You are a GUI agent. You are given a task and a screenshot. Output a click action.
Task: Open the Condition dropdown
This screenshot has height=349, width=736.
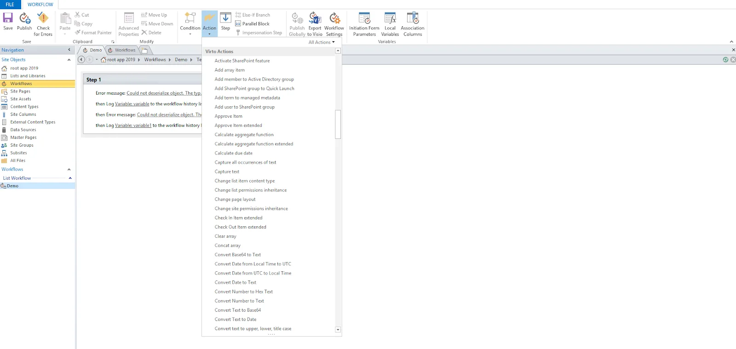coord(190,23)
